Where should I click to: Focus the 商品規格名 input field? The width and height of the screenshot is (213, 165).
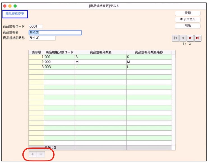pyautogui.click(x=55, y=33)
